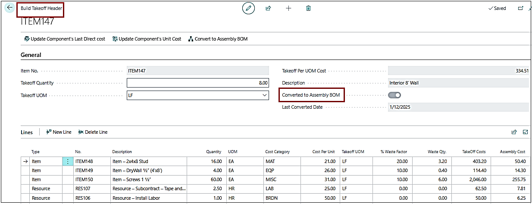The width and height of the screenshot is (532, 204).
Task: Click the Saved status indicator
Action: click(497, 8)
